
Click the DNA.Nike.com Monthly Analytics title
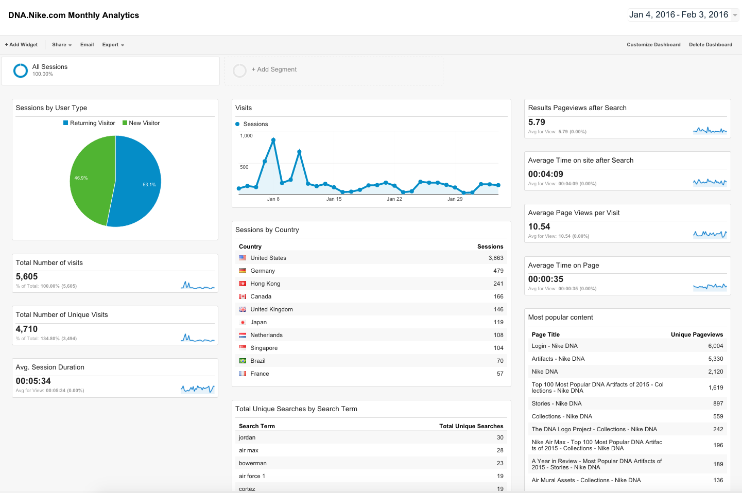(74, 15)
